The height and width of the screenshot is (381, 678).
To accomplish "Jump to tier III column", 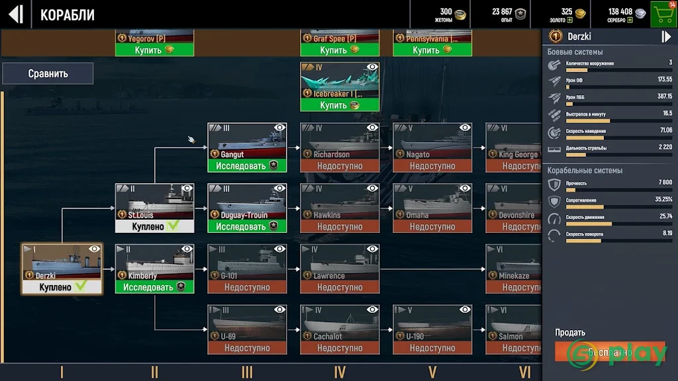I will pos(247,372).
